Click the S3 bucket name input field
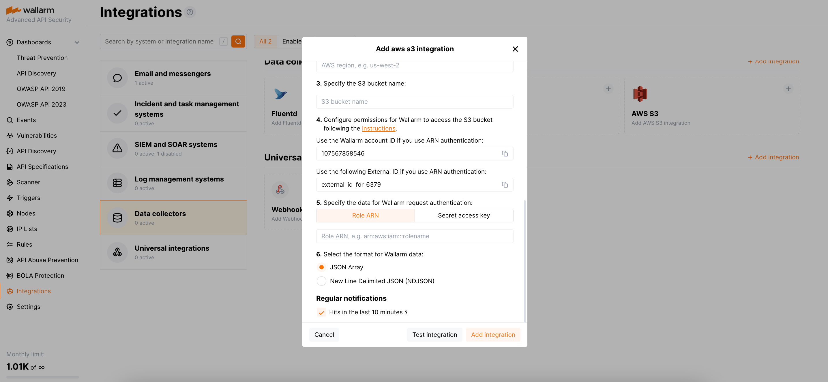Viewport: 828px width, 382px height. coord(414,101)
